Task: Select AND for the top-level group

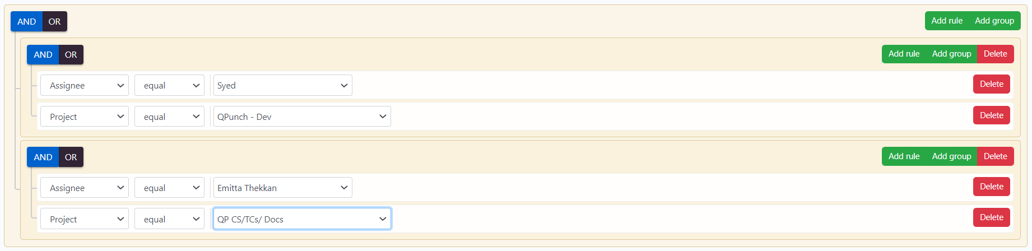Action: pyautogui.click(x=26, y=22)
